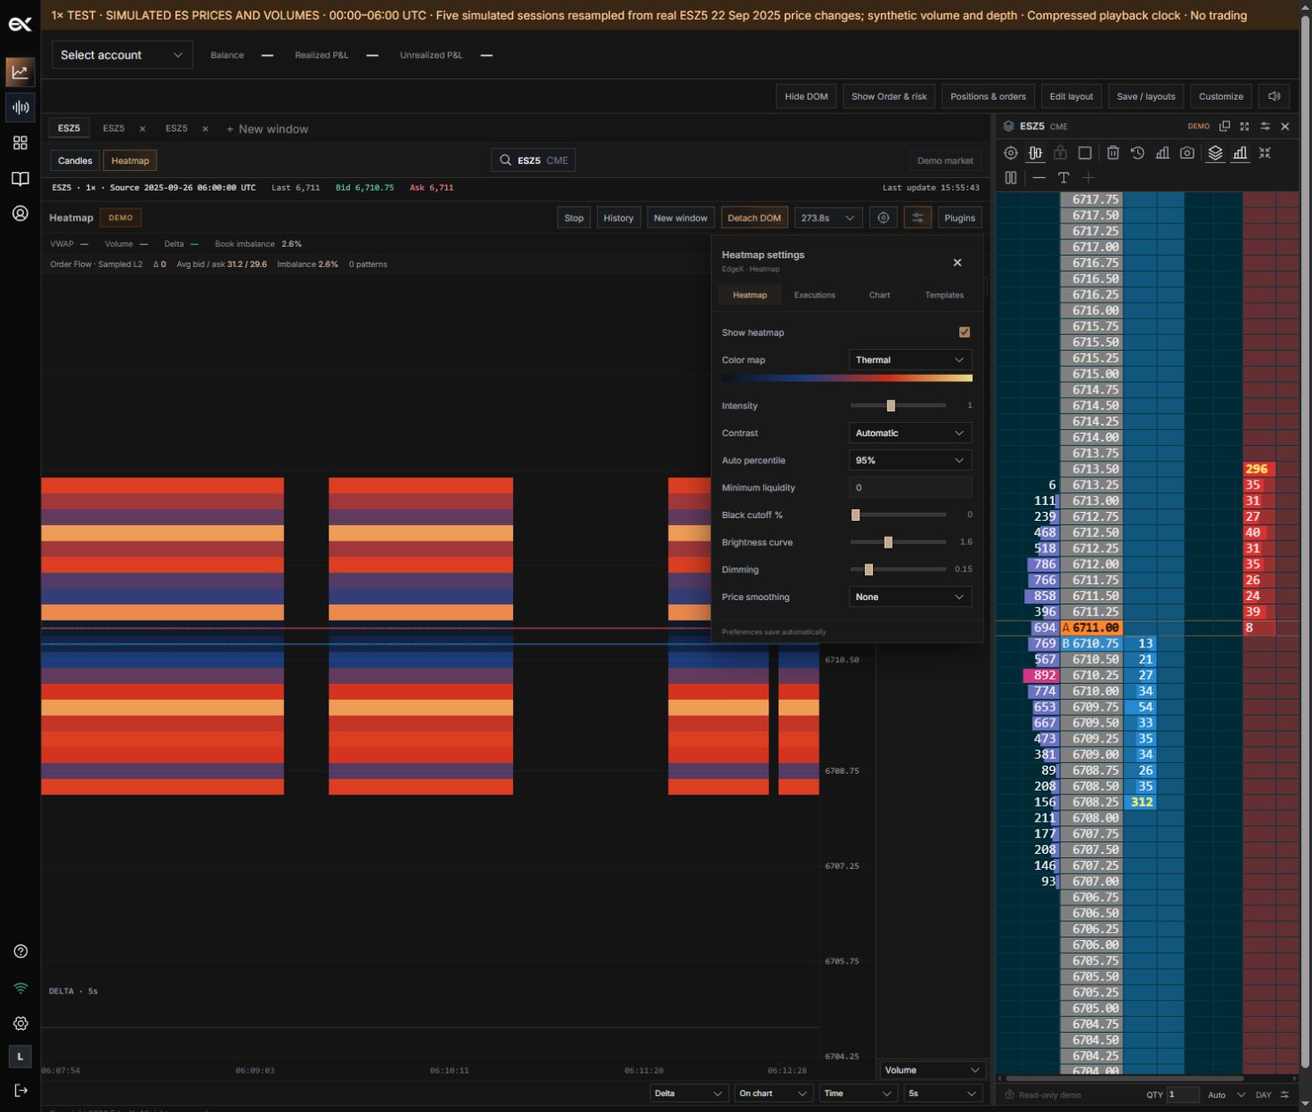The height and width of the screenshot is (1112, 1312).
Task: Open the 273.8s time window dropdown
Action: (x=827, y=218)
